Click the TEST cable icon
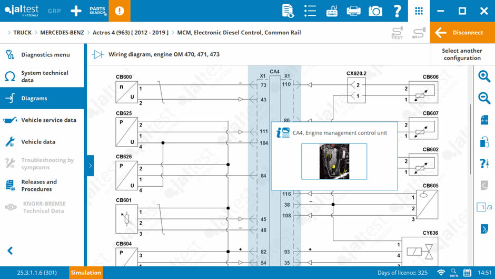The image size is (495, 279). (x=397, y=33)
